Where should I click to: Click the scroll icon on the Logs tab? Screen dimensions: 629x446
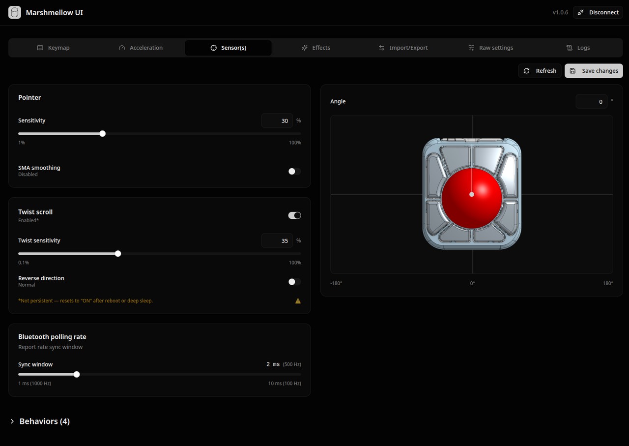pyautogui.click(x=570, y=48)
